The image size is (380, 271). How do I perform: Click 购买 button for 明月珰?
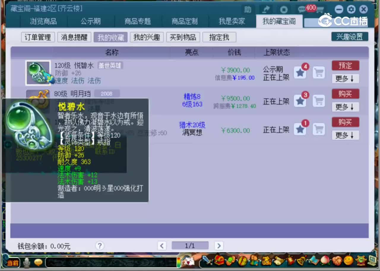click(345, 94)
